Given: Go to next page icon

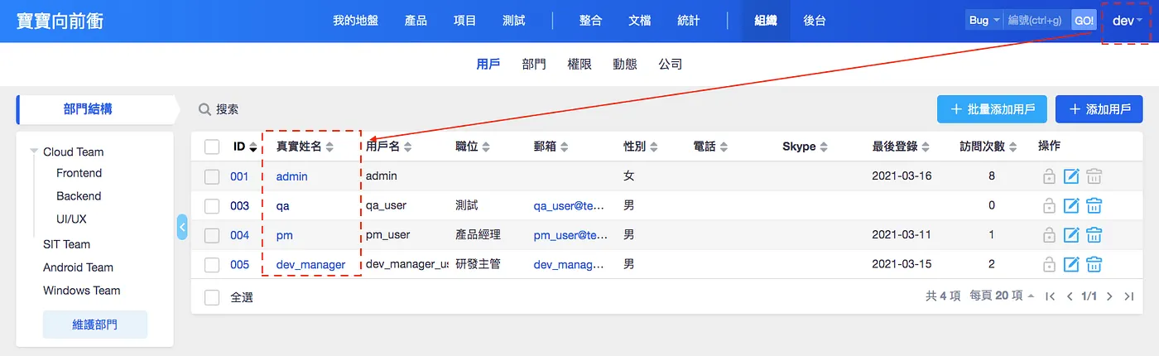Looking at the screenshot, I should click(1109, 296).
